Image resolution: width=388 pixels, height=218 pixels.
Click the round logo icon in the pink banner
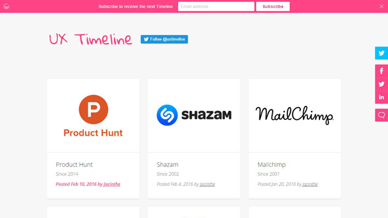[x=7, y=7]
